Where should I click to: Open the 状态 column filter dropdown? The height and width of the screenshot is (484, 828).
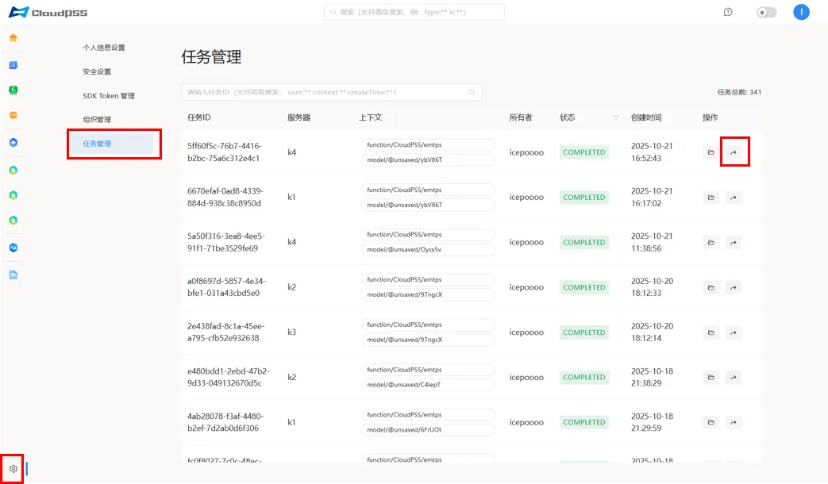615,117
